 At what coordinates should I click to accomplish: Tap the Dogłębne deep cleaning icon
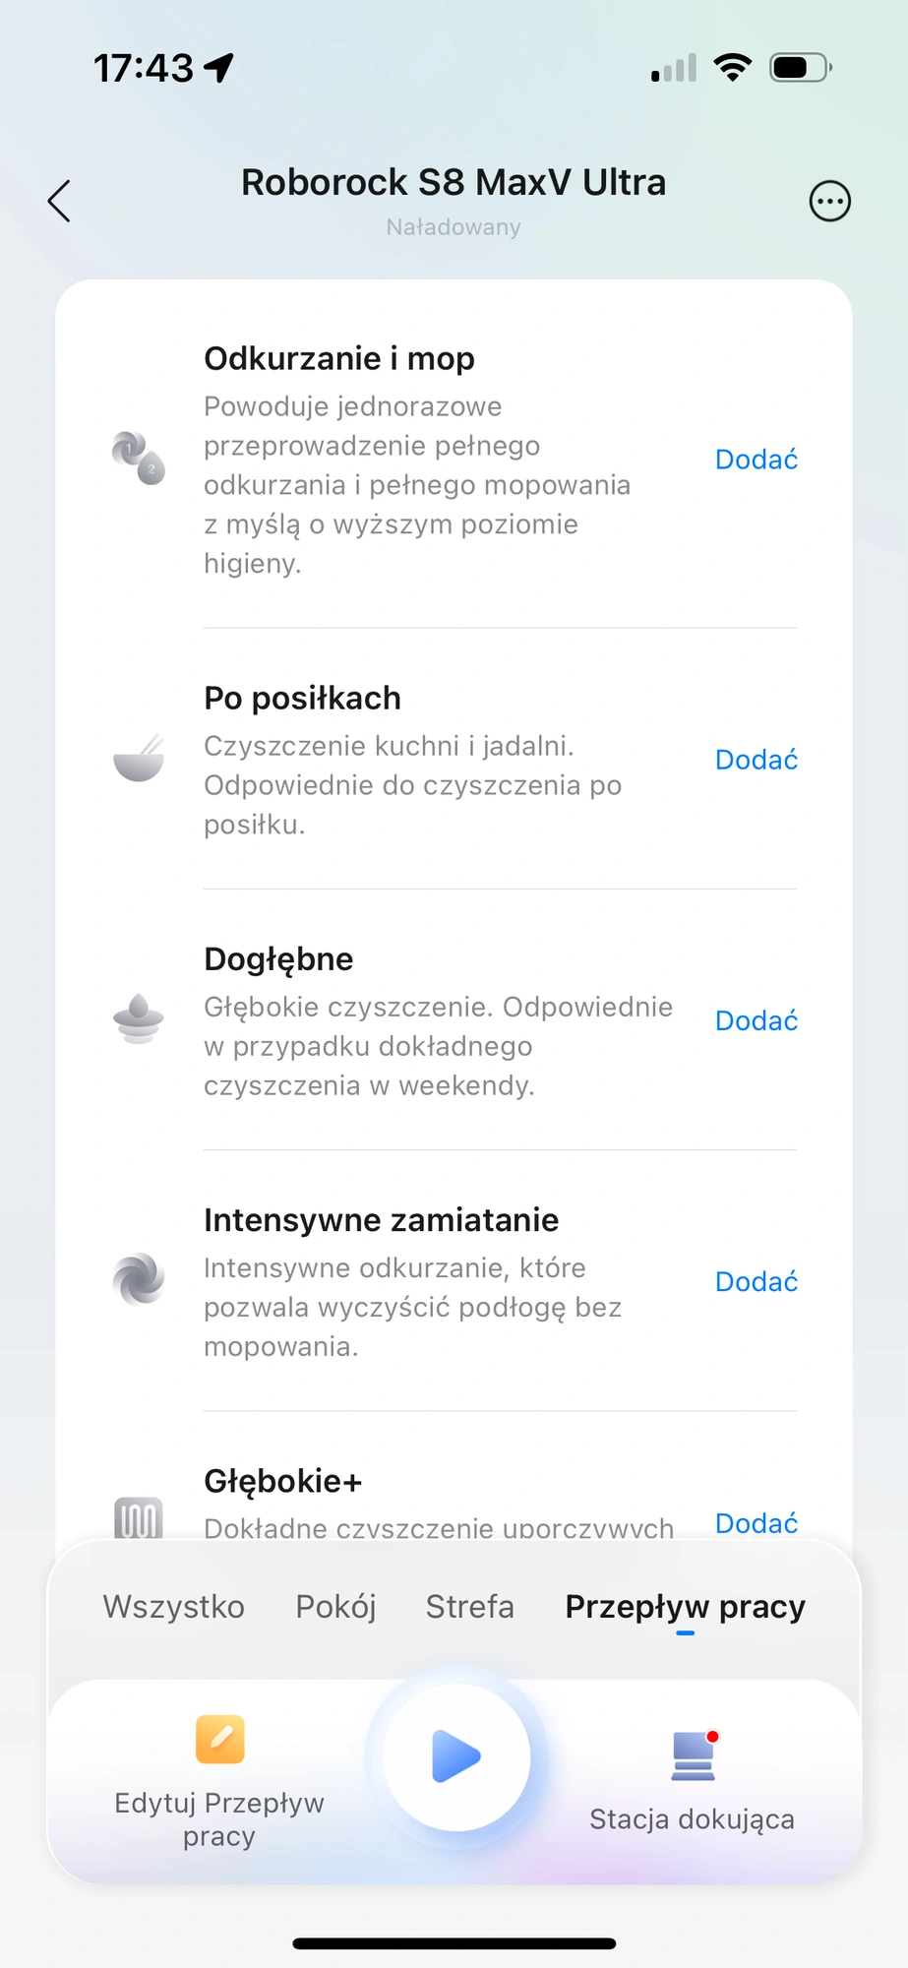tap(139, 1018)
